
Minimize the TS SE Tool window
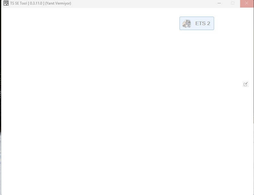[219, 3]
